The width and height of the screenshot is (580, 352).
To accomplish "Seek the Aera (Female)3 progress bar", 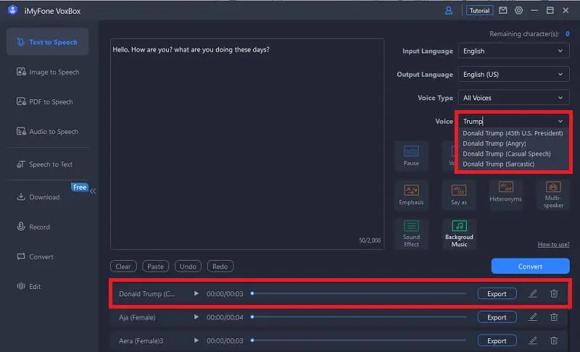I will click(x=358, y=340).
